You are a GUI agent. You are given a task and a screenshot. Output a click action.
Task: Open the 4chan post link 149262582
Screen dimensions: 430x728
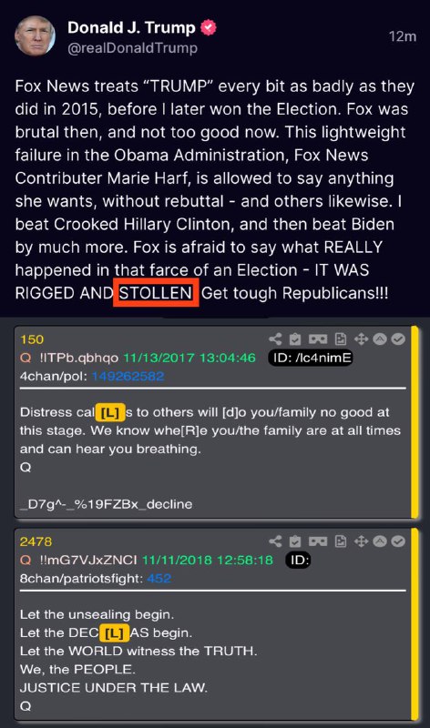click(x=128, y=376)
